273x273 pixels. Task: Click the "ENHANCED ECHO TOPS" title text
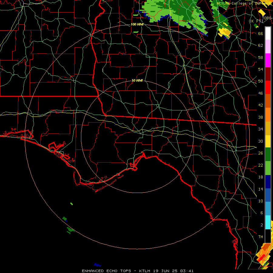[x=106, y=271]
